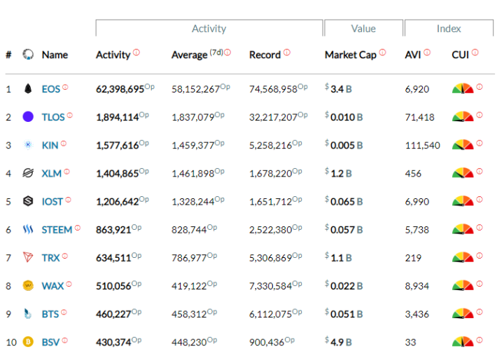The height and width of the screenshot is (349, 497).
Task: Click info icon beside STEEM name
Action: tap(77, 228)
